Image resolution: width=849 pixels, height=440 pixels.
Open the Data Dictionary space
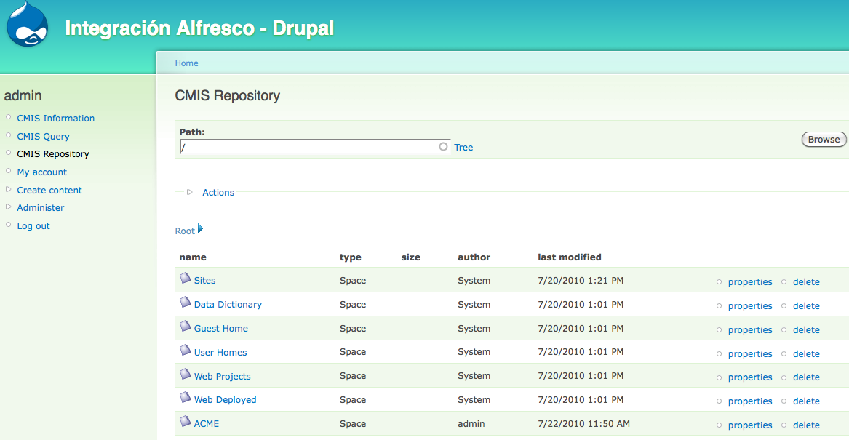[228, 304]
